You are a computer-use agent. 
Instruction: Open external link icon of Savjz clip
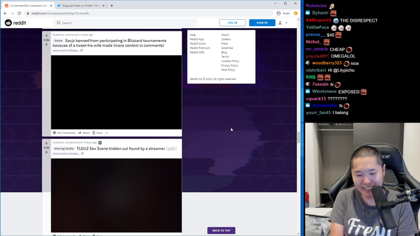point(81,50)
